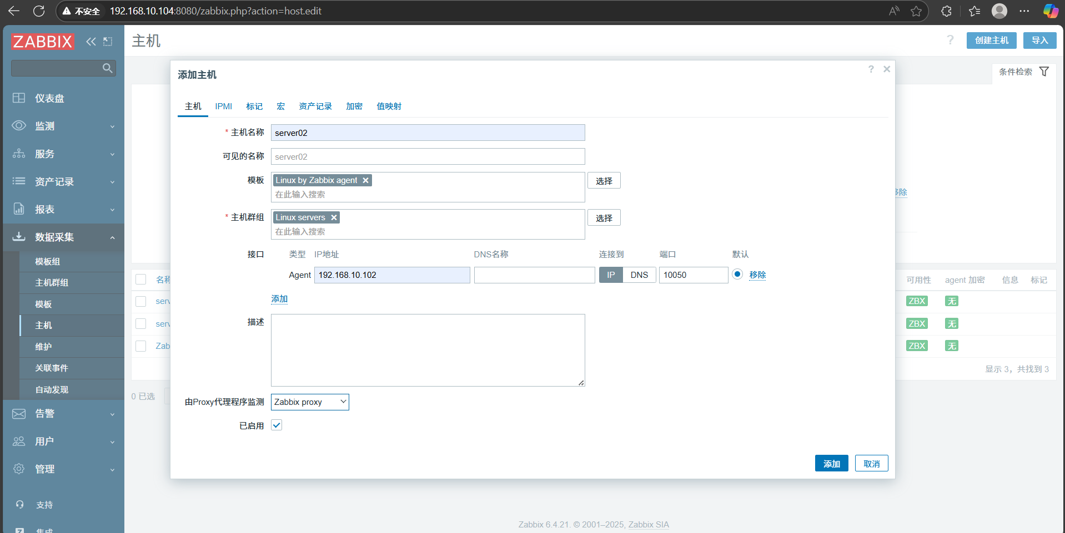1065x533 pixels.
Task: Click the 取消 cancel button
Action: [871, 463]
